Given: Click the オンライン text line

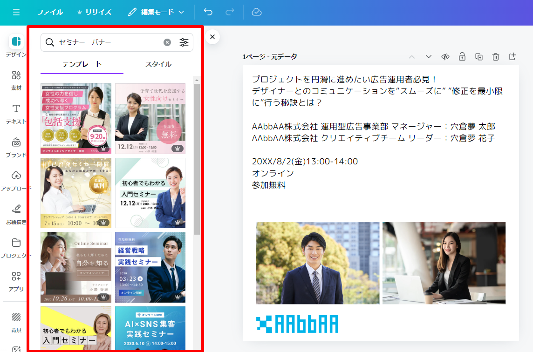Looking at the screenshot, I should [273, 173].
